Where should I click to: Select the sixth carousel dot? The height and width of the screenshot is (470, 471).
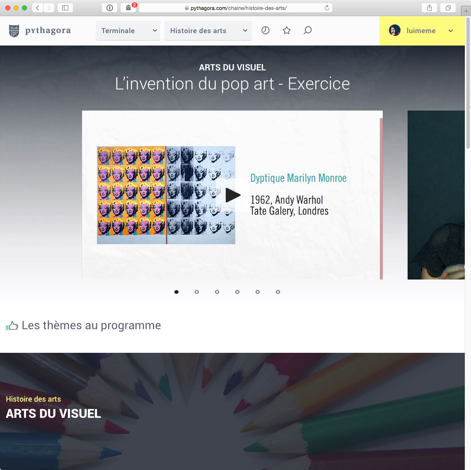click(278, 292)
